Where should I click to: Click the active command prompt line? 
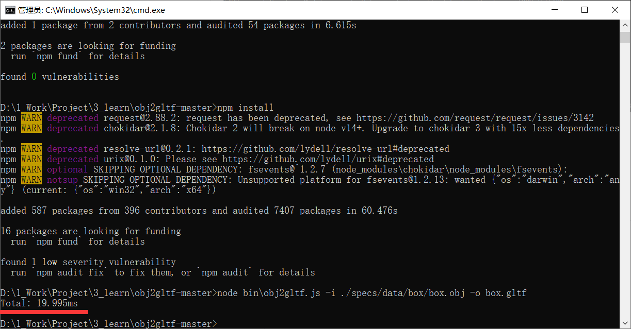(x=108, y=323)
